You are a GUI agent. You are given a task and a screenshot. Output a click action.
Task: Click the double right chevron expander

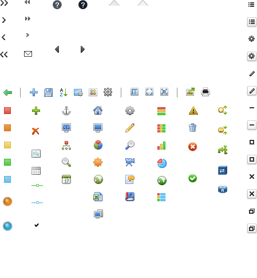[x=4, y=3]
